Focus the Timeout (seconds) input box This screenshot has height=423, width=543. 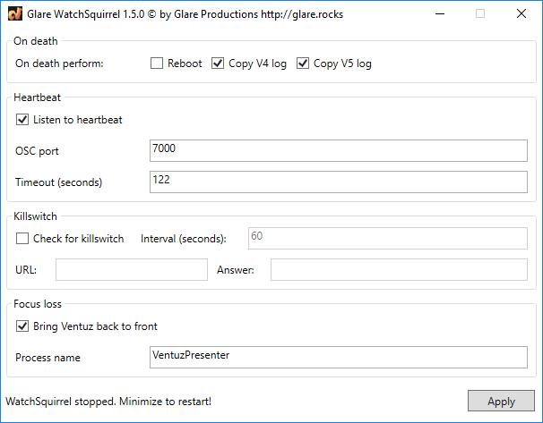(x=339, y=182)
